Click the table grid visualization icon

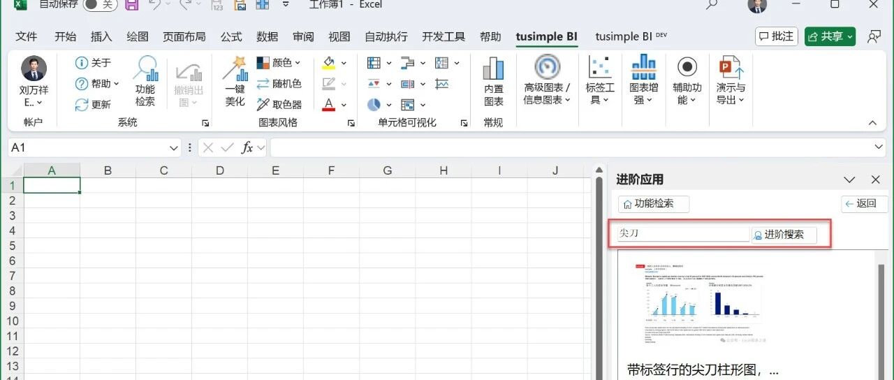pyautogui.click(x=374, y=63)
